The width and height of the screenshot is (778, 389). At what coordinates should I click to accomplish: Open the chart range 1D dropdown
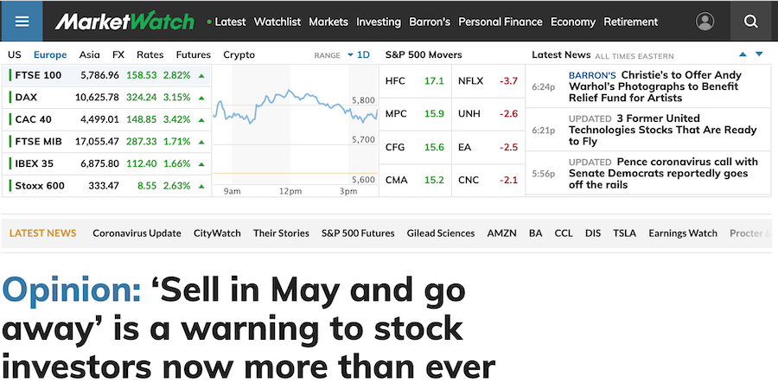point(358,54)
